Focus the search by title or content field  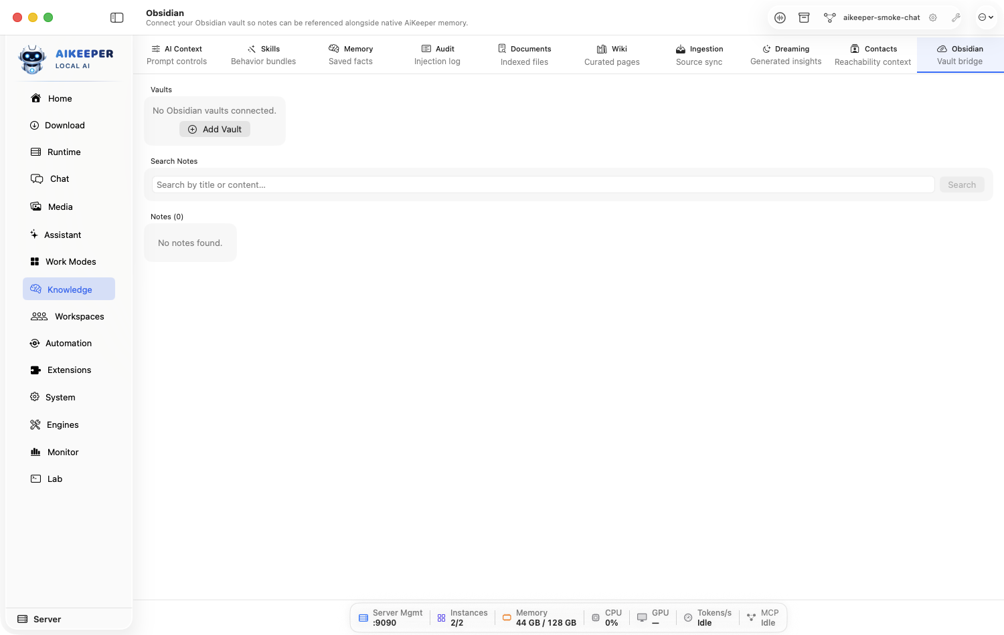coord(543,184)
